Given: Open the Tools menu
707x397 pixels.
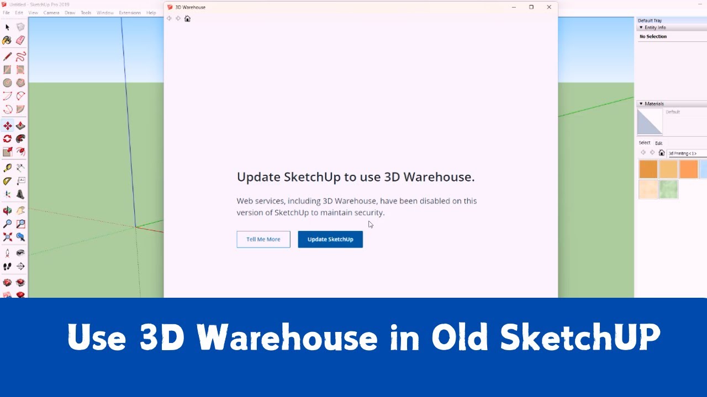Looking at the screenshot, I should coord(86,13).
